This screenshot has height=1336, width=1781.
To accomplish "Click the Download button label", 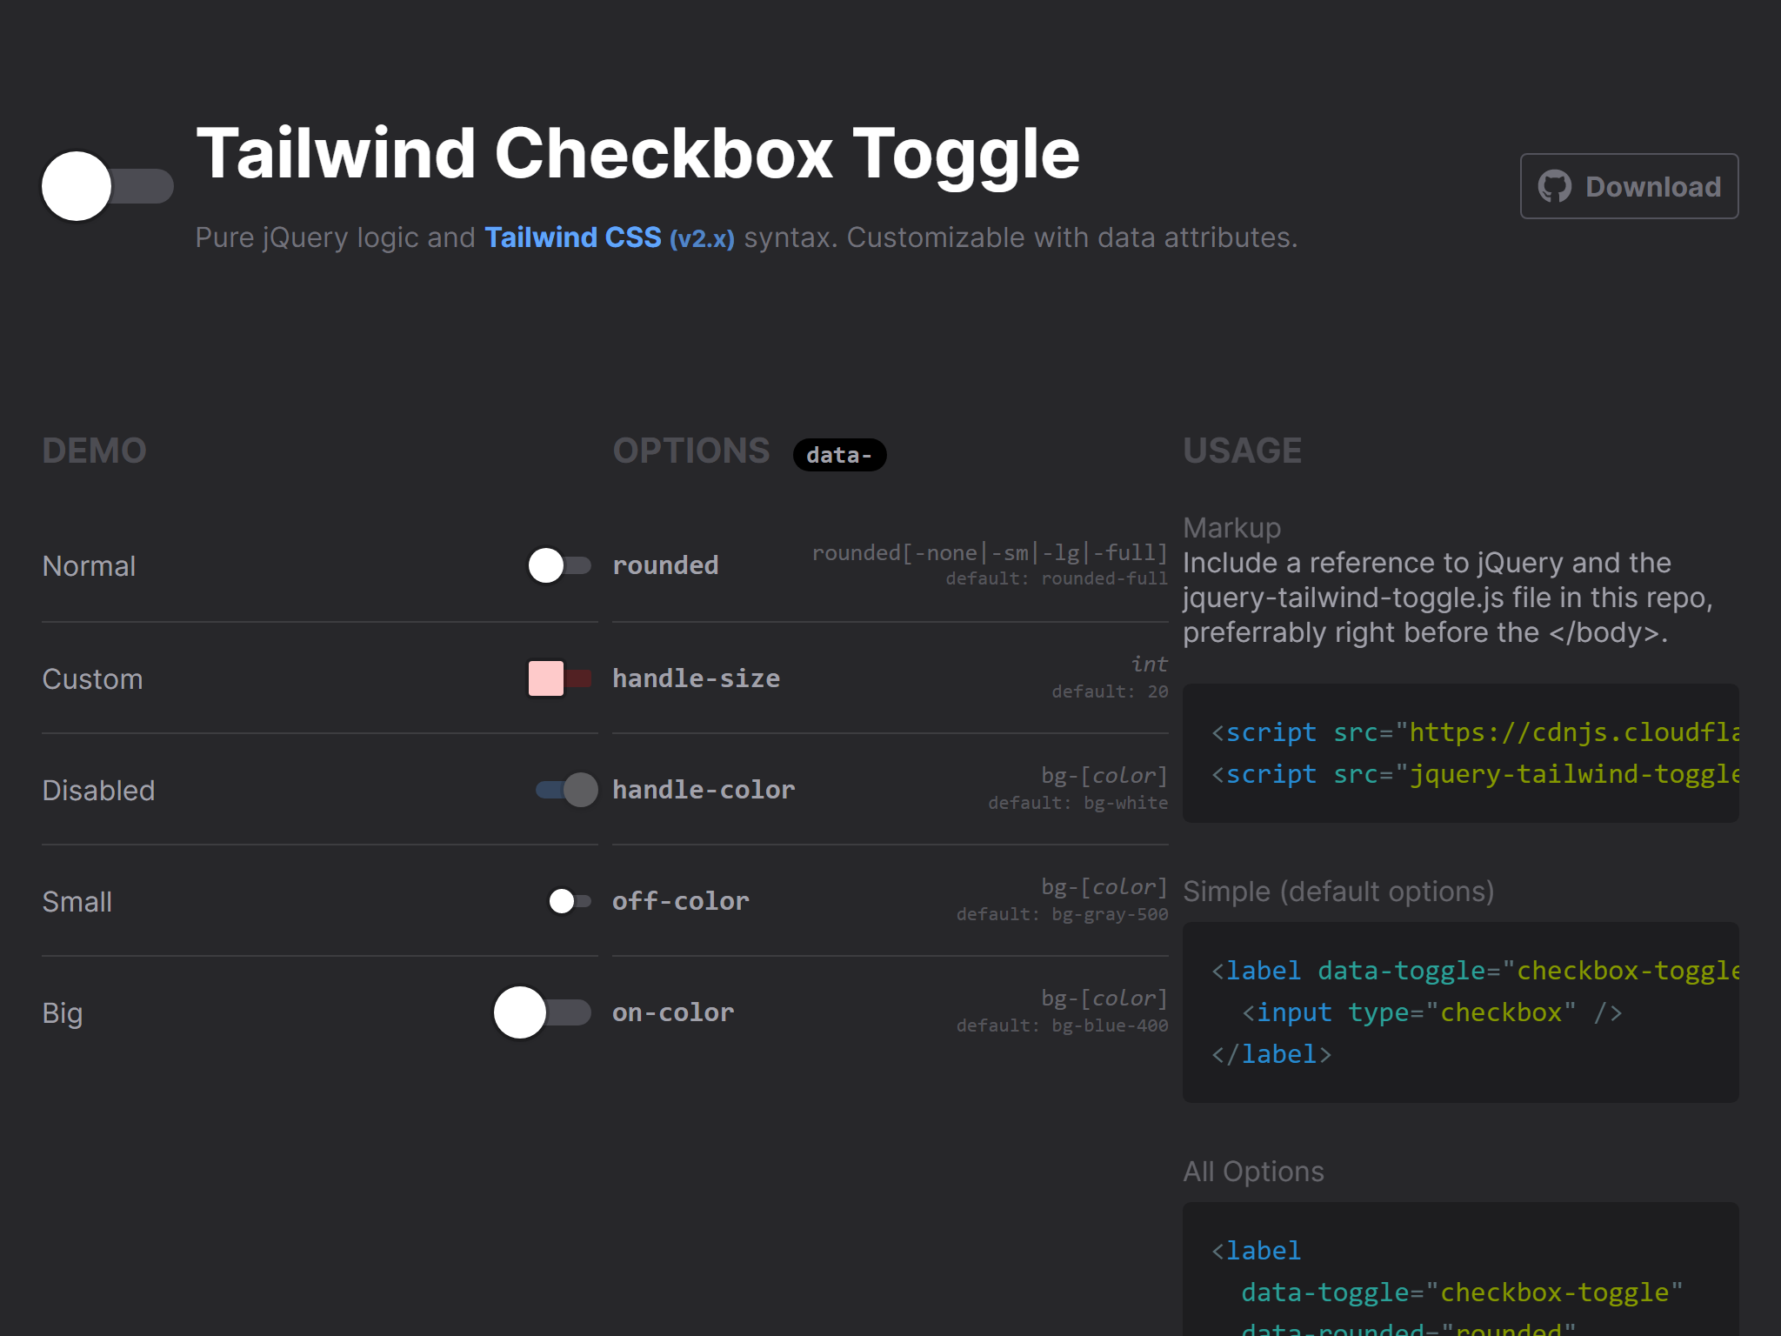I will coord(1653,186).
